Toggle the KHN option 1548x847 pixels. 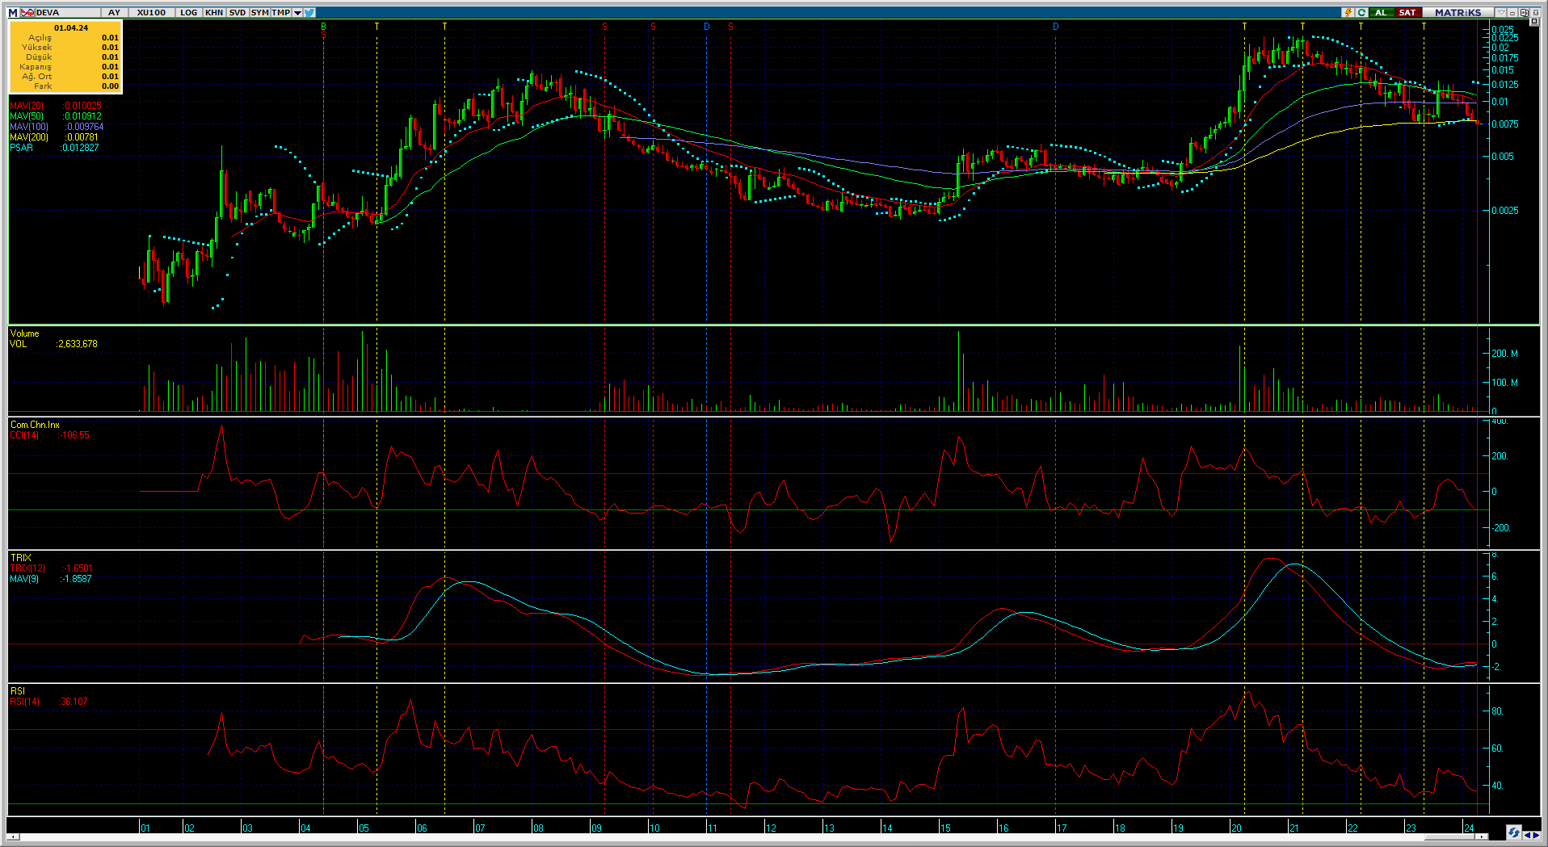[214, 12]
